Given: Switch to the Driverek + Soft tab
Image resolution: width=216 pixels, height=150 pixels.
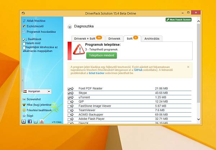Looking at the screenshot, I should (88, 38).
